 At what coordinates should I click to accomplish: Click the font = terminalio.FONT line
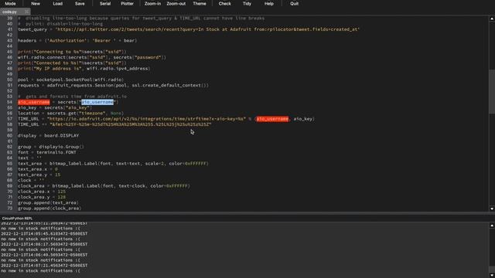pos(47,152)
